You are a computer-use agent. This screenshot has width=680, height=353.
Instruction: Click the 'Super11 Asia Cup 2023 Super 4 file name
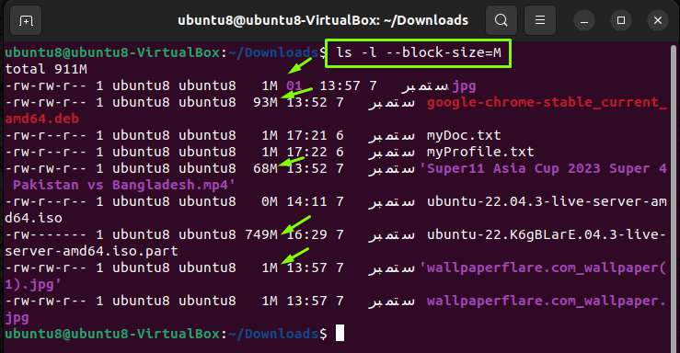tap(543, 168)
